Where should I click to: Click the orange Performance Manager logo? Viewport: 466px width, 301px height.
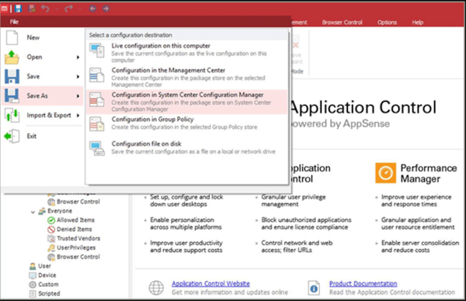point(385,173)
